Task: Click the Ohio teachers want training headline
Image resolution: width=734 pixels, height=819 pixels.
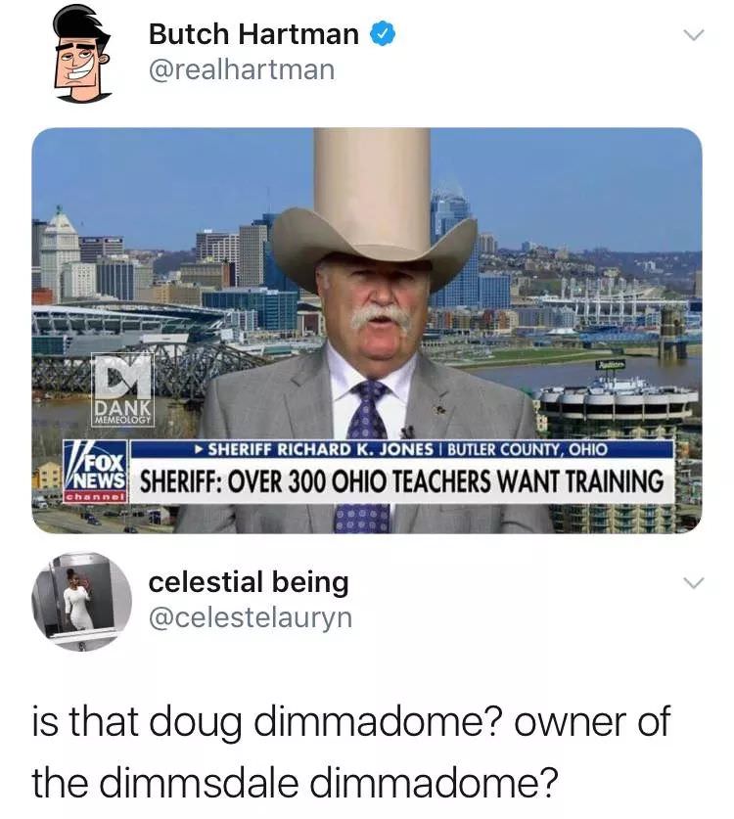Action: pos(401,481)
